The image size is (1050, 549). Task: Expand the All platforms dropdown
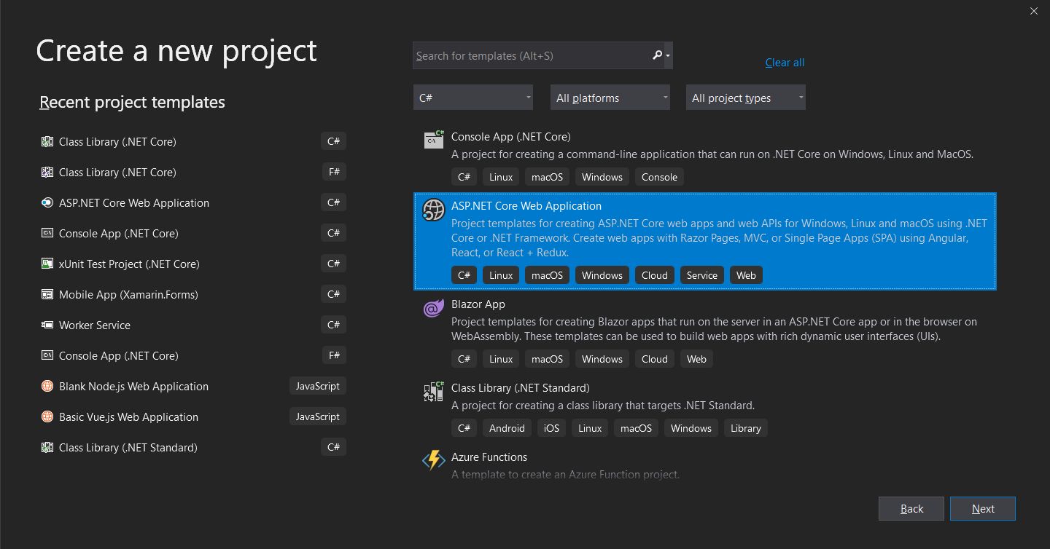(x=610, y=98)
